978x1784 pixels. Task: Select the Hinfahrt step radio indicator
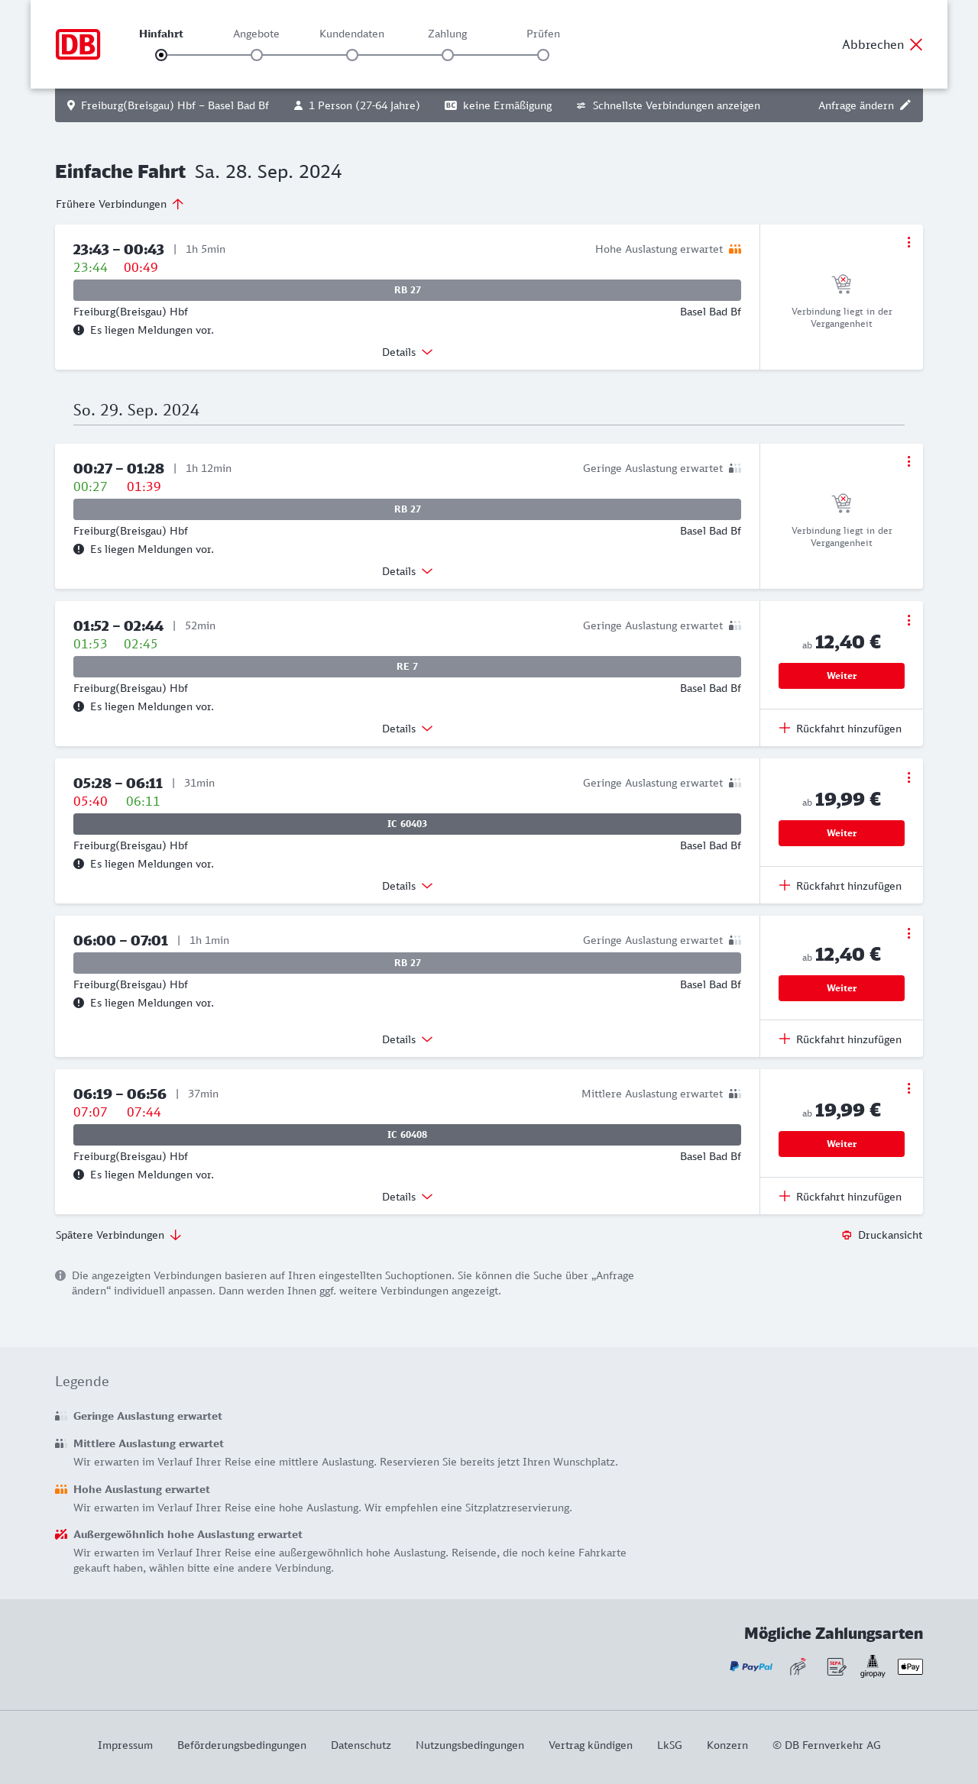pyautogui.click(x=161, y=55)
